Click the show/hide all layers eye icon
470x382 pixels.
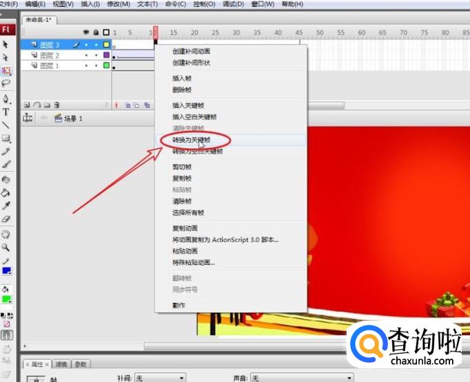tap(86, 32)
